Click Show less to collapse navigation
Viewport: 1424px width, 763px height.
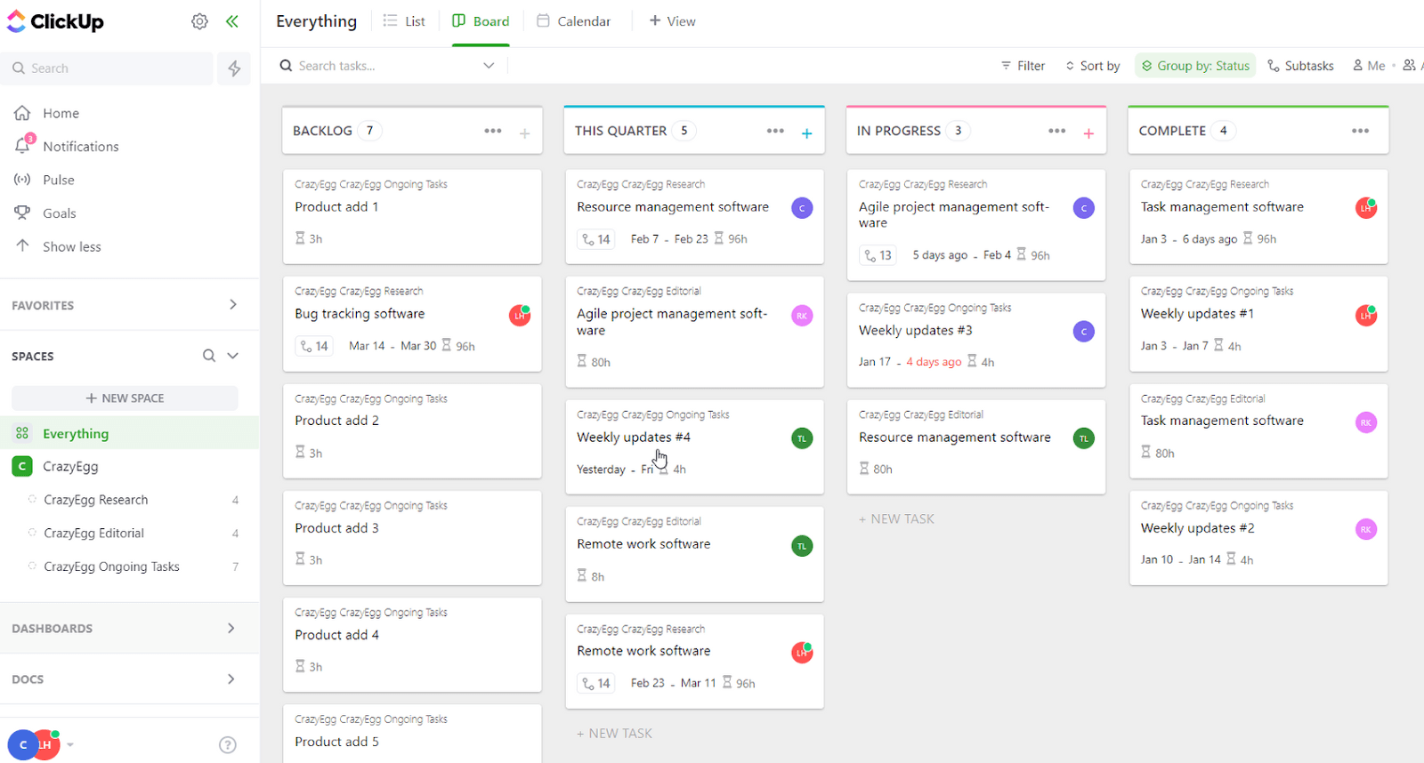(58, 246)
